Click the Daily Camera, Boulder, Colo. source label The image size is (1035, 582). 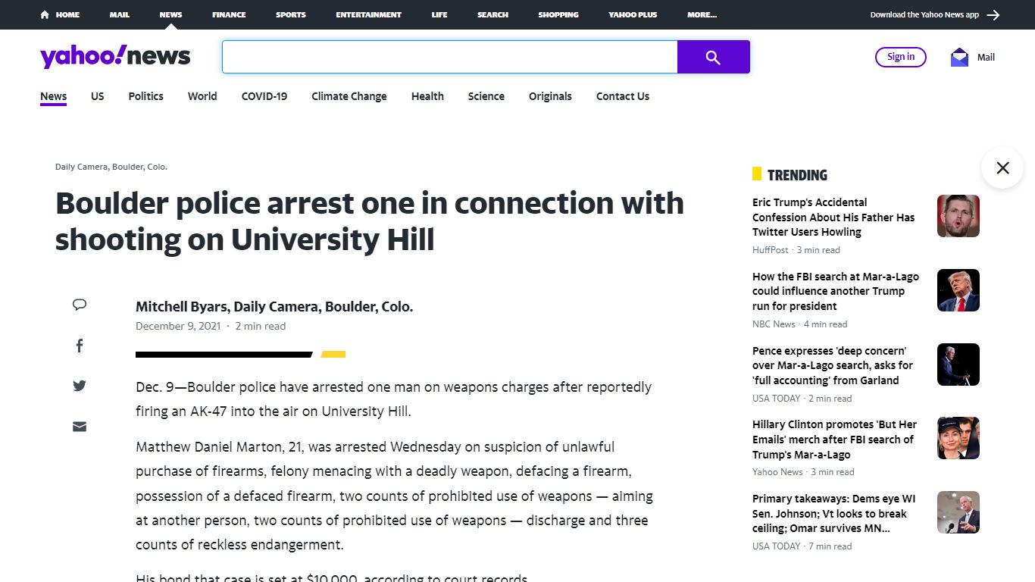click(111, 167)
